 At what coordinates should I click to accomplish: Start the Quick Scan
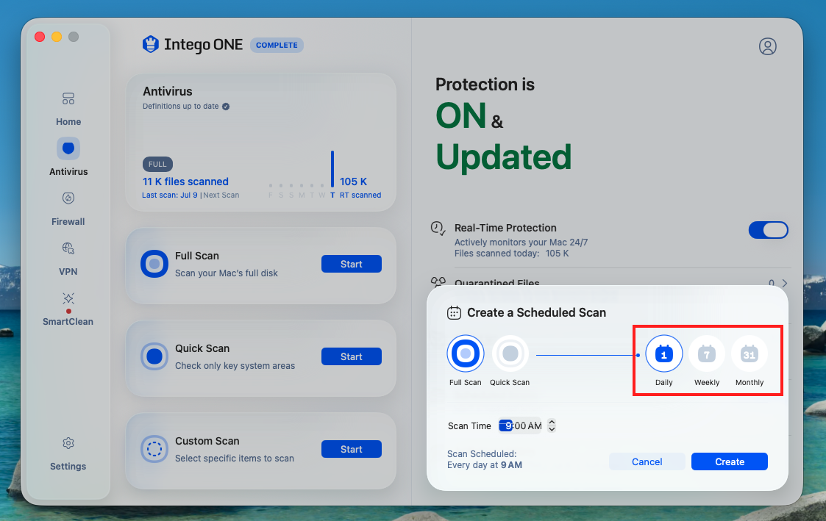tap(352, 356)
